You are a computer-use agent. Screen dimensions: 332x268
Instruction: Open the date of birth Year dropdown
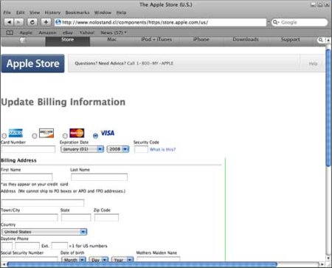122,260
